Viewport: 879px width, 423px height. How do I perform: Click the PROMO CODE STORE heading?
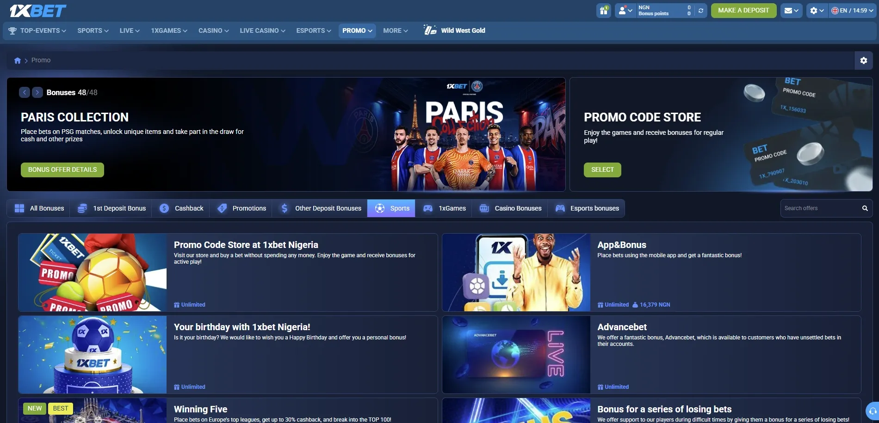coord(643,117)
